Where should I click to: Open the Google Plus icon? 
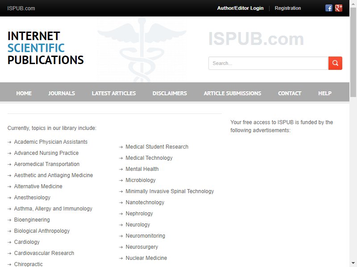pyautogui.click(x=339, y=8)
